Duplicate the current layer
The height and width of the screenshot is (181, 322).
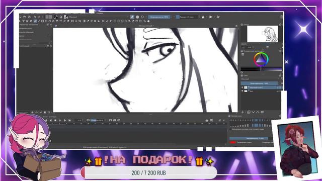pos(249,112)
